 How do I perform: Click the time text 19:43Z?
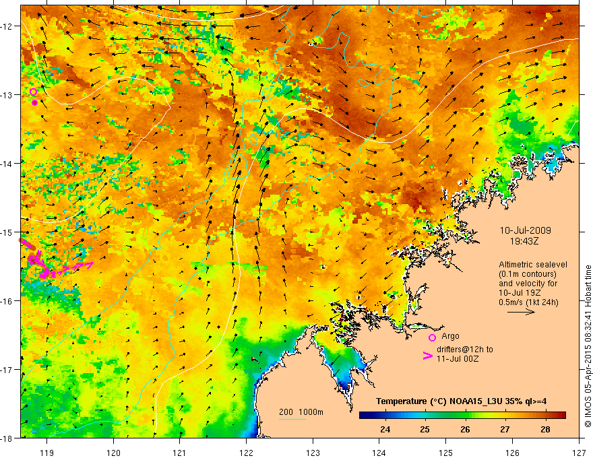524,240
